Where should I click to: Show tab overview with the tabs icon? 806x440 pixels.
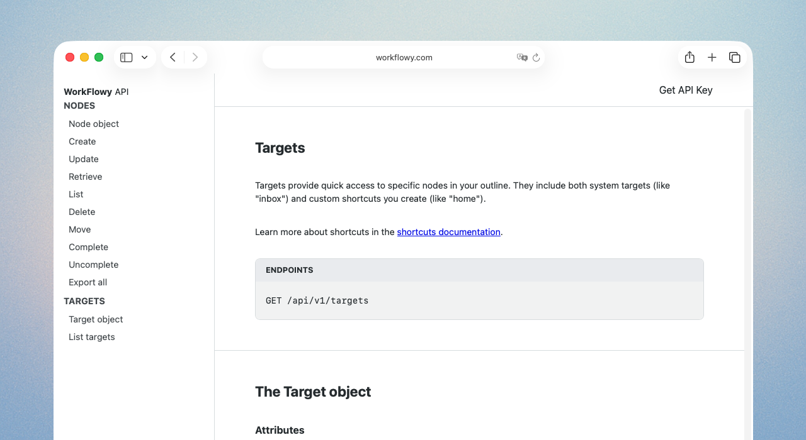(734, 57)
